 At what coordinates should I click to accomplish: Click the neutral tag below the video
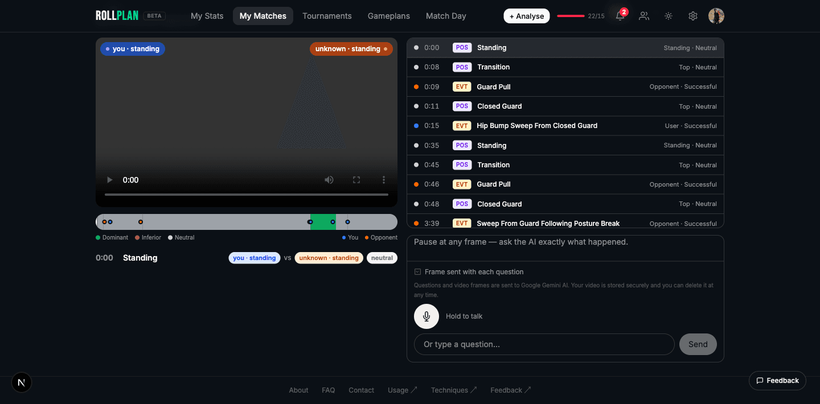pyautogui.click(x=382, y=258)
